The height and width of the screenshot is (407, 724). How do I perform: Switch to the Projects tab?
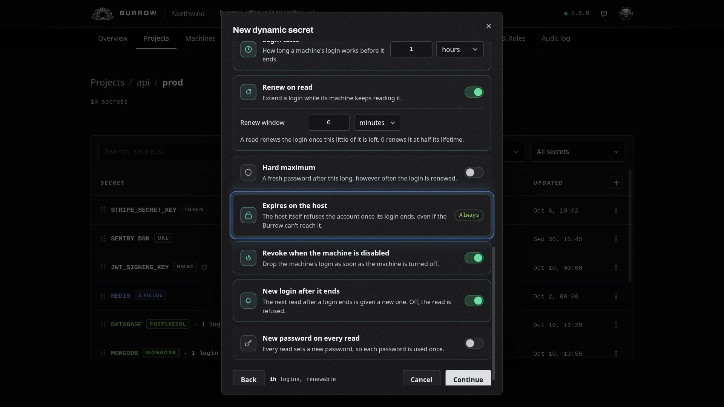point(156,38)
